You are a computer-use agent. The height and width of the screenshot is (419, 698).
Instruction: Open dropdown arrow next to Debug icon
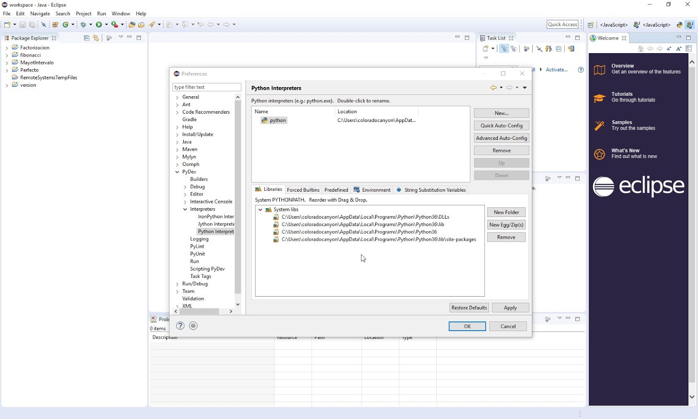[91, 25]
